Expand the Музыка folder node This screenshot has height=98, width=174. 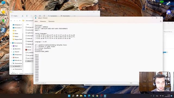(11, 57)
